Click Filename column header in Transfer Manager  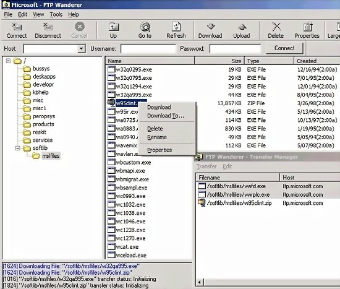(238, 178)
